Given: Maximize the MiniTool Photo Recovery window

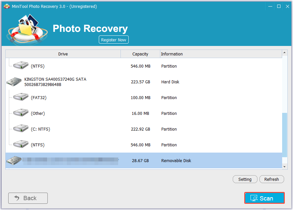Looking at the screenshot, I should pos(279,6).
